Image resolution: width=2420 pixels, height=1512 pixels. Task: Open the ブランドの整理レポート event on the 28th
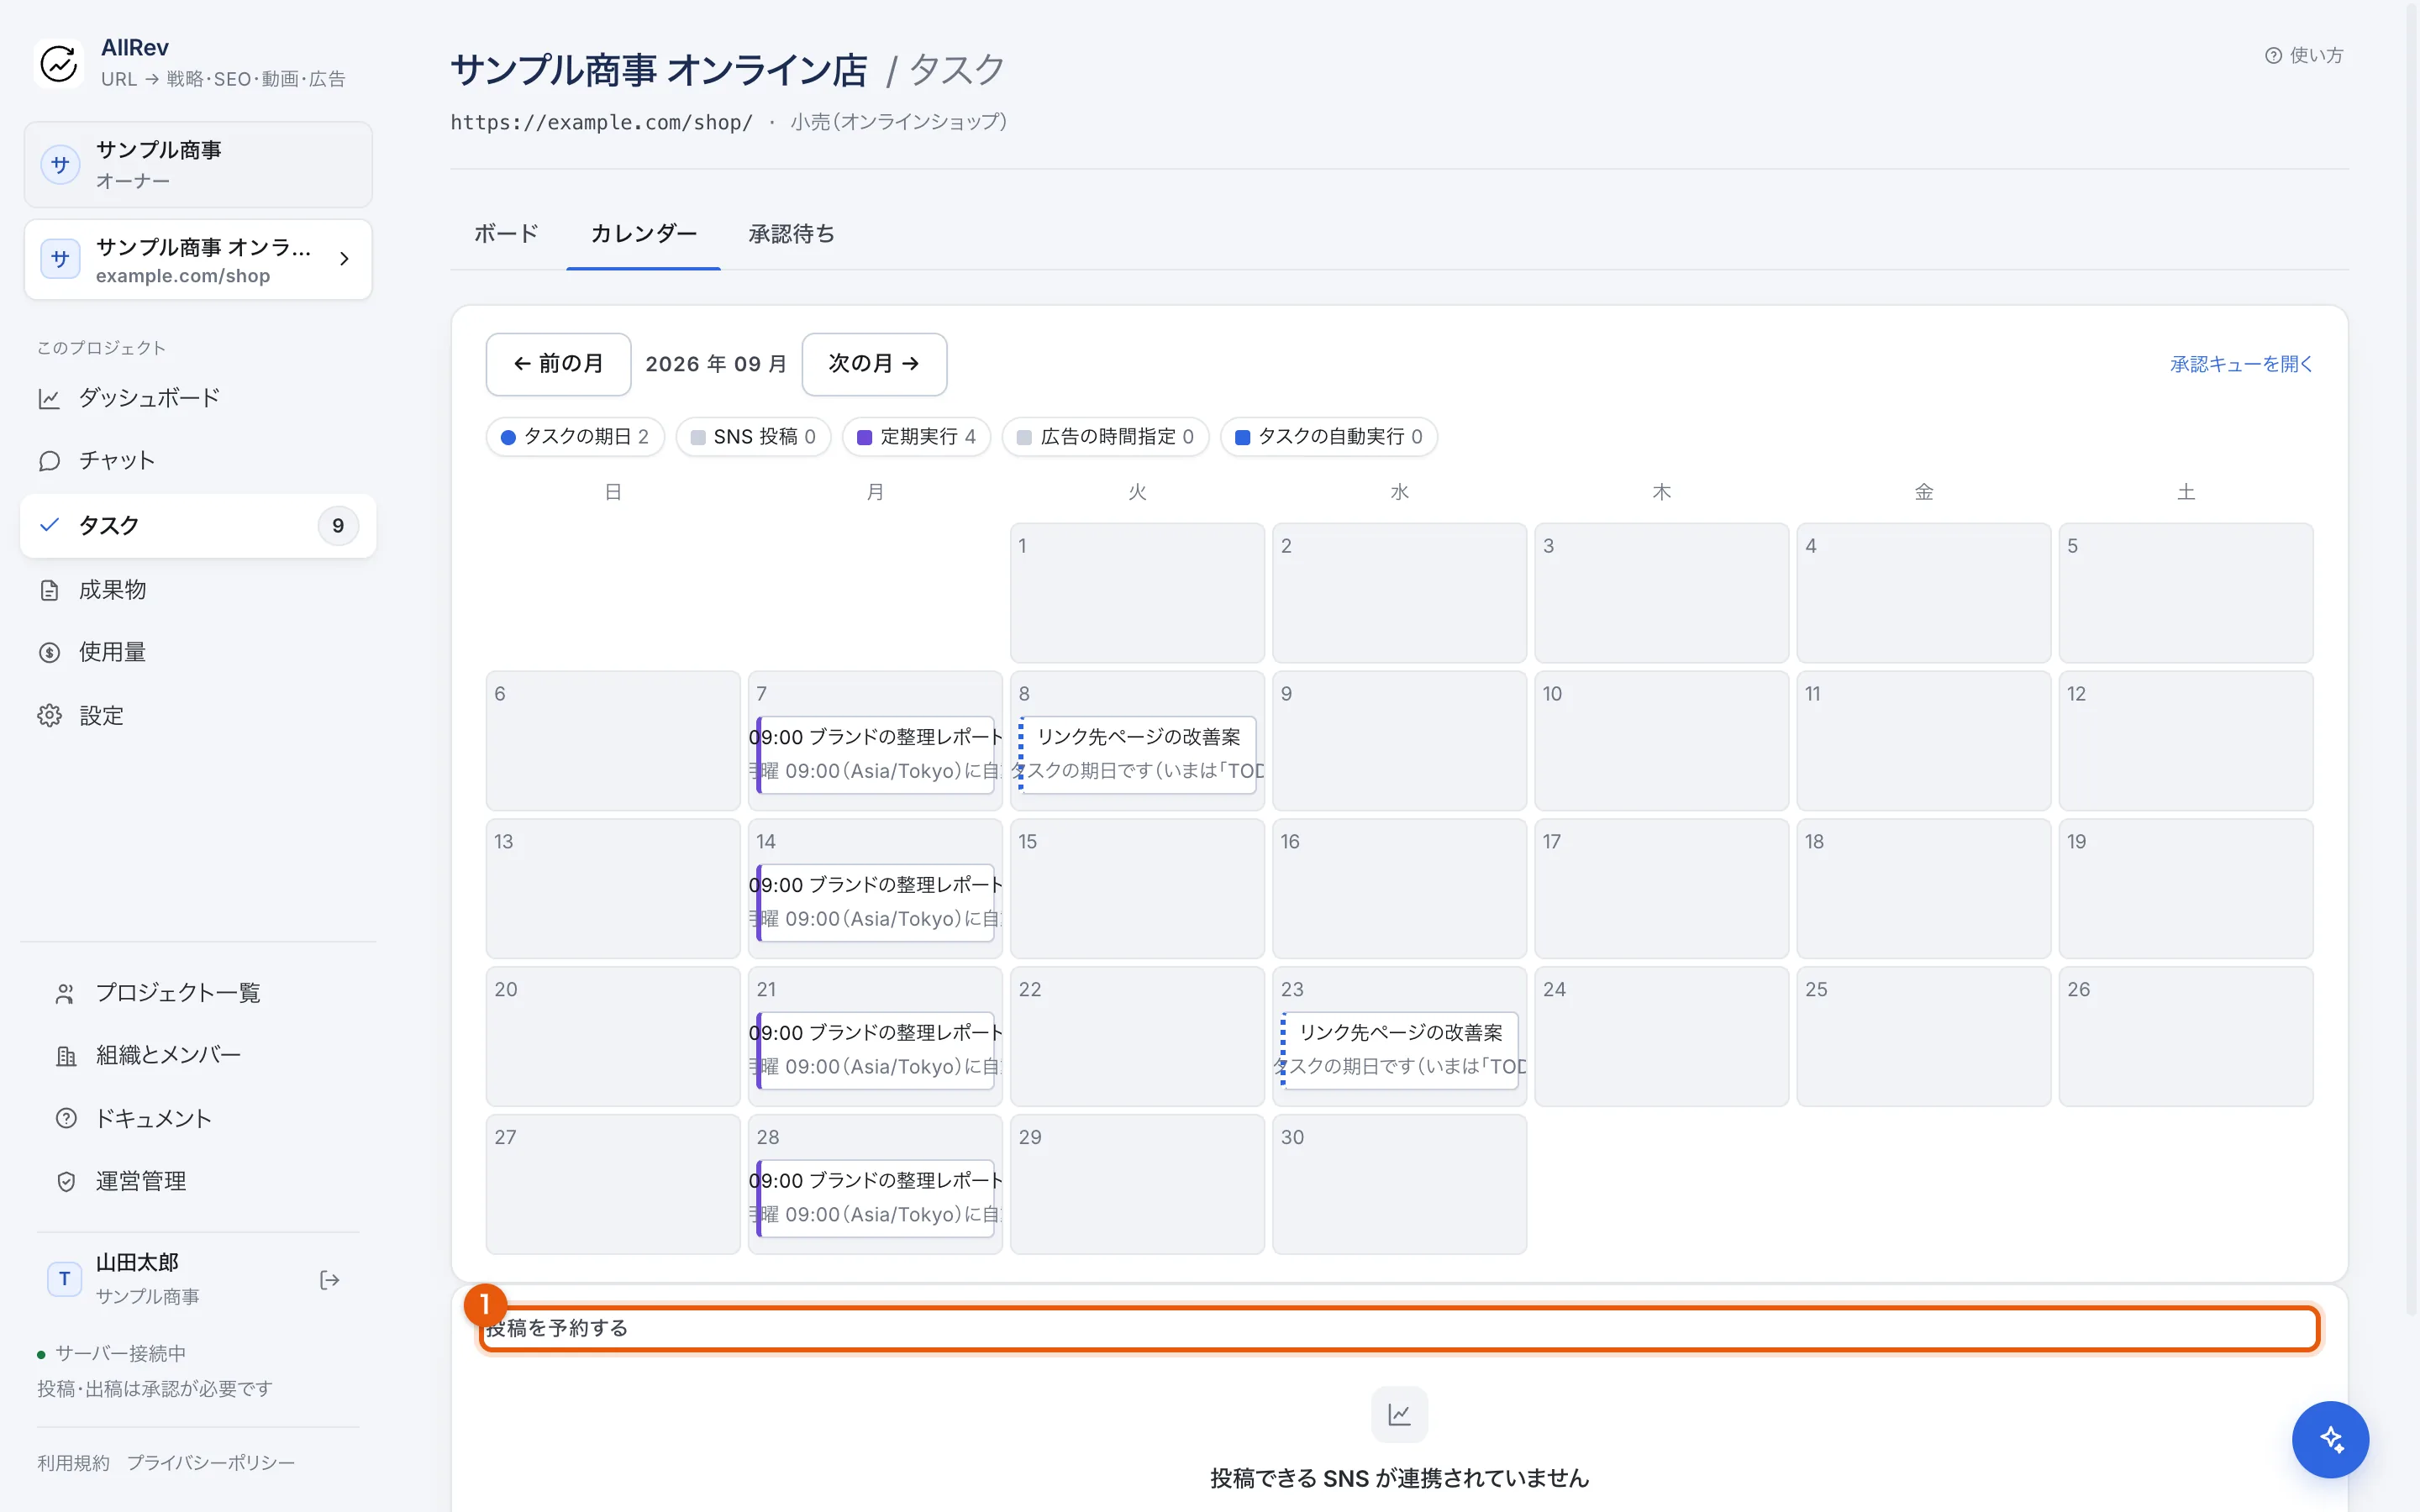coord(875,1198)
